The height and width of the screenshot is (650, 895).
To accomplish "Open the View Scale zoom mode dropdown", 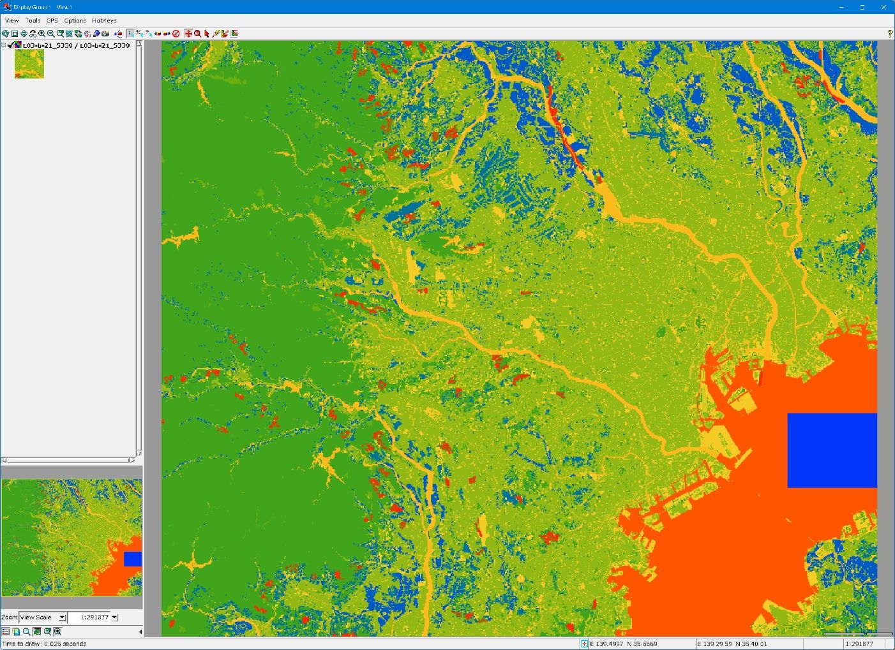I will [62, 617].
